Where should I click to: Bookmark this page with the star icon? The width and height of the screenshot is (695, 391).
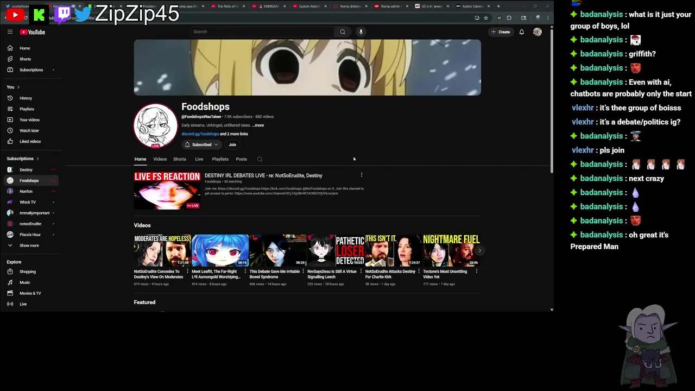pyautogui.click(x=486, y=18)
